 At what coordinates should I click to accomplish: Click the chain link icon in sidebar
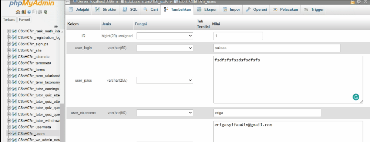click(x=56, y=26)
